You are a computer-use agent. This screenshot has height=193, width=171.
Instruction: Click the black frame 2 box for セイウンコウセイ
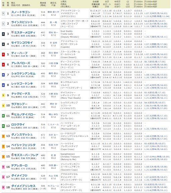tap(3, 44)
